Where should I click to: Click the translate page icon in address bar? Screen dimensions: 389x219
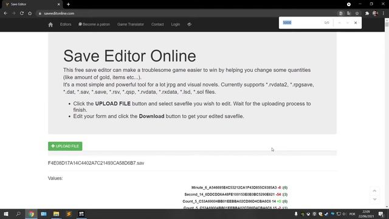(348, 13)
